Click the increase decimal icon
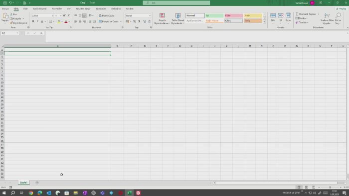Viewport: 349px width, 196px height. tap(145, 21)
